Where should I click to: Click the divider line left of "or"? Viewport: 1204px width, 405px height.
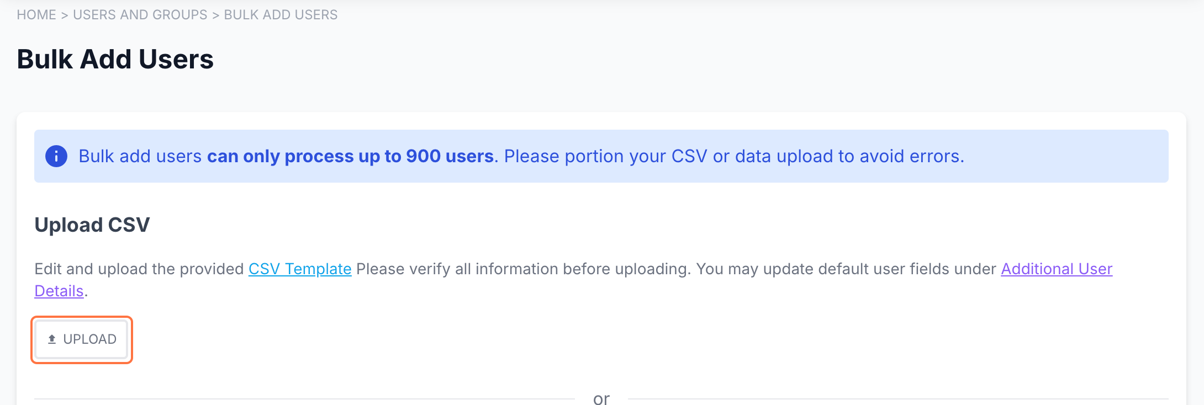[304, 398]
